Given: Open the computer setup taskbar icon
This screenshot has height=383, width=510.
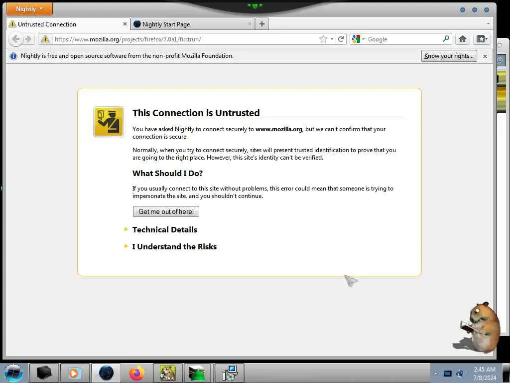Looking at the screenshot, I should click(230, 373).
